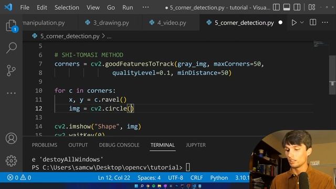Image resolution: width=336 pixels, height=189 pixels.
Task: Click Ln 12, Col 22 status item
Action: click(114, 177)
